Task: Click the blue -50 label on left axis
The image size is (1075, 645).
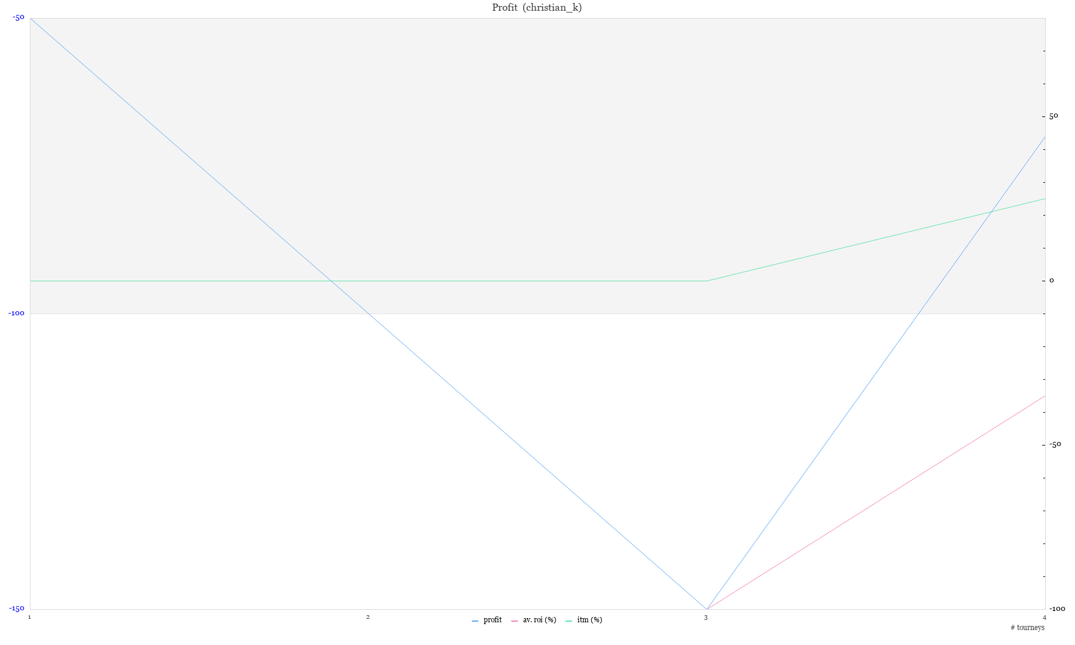Action: 18,17
